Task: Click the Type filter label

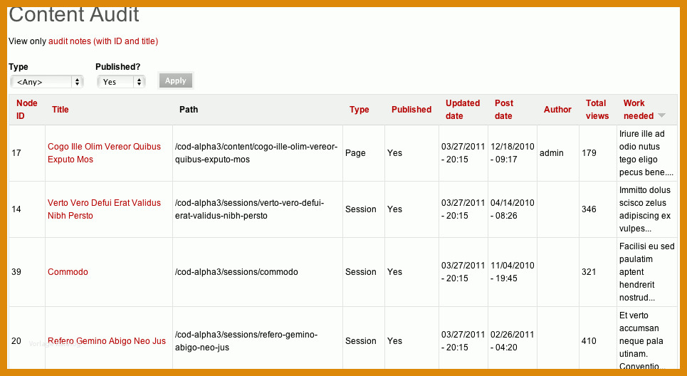Action: [19, 67]
